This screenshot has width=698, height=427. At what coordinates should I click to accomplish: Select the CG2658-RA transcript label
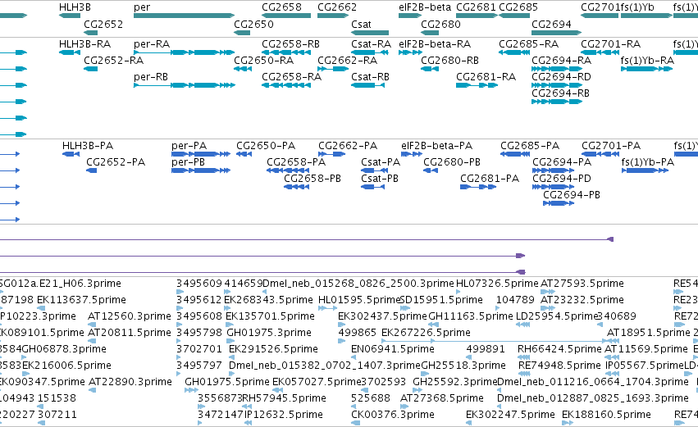(x=291, y=77)
